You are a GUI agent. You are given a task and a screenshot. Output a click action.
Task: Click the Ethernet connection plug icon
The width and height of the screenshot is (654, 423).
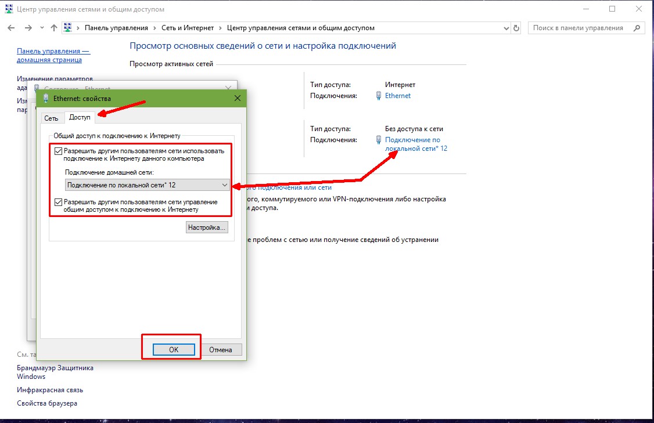click(378, 95)
